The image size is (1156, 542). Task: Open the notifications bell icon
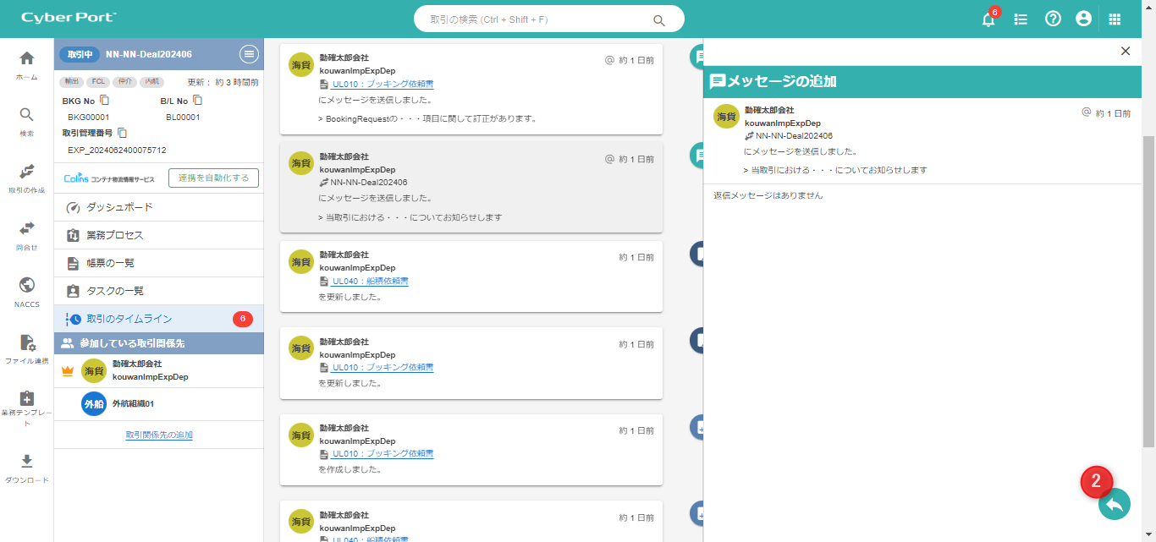(x=988, y=19)
